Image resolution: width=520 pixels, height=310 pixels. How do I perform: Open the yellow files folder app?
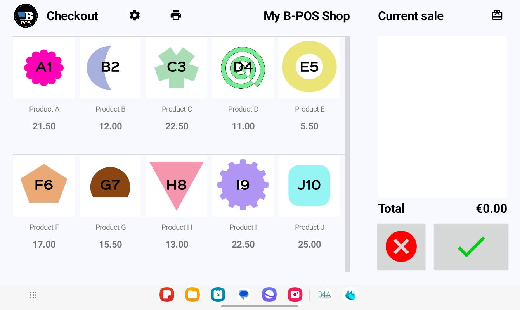(x=192, y=295)
